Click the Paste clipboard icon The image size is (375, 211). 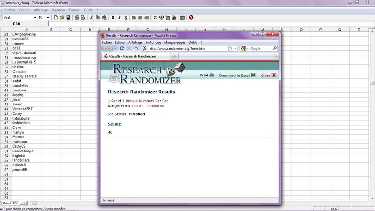coord(105,18)
